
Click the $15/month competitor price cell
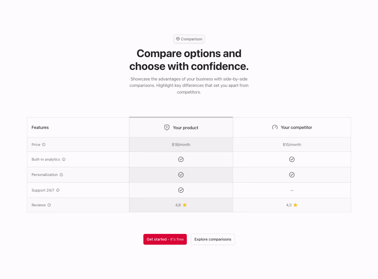click(x=292, y=145)
